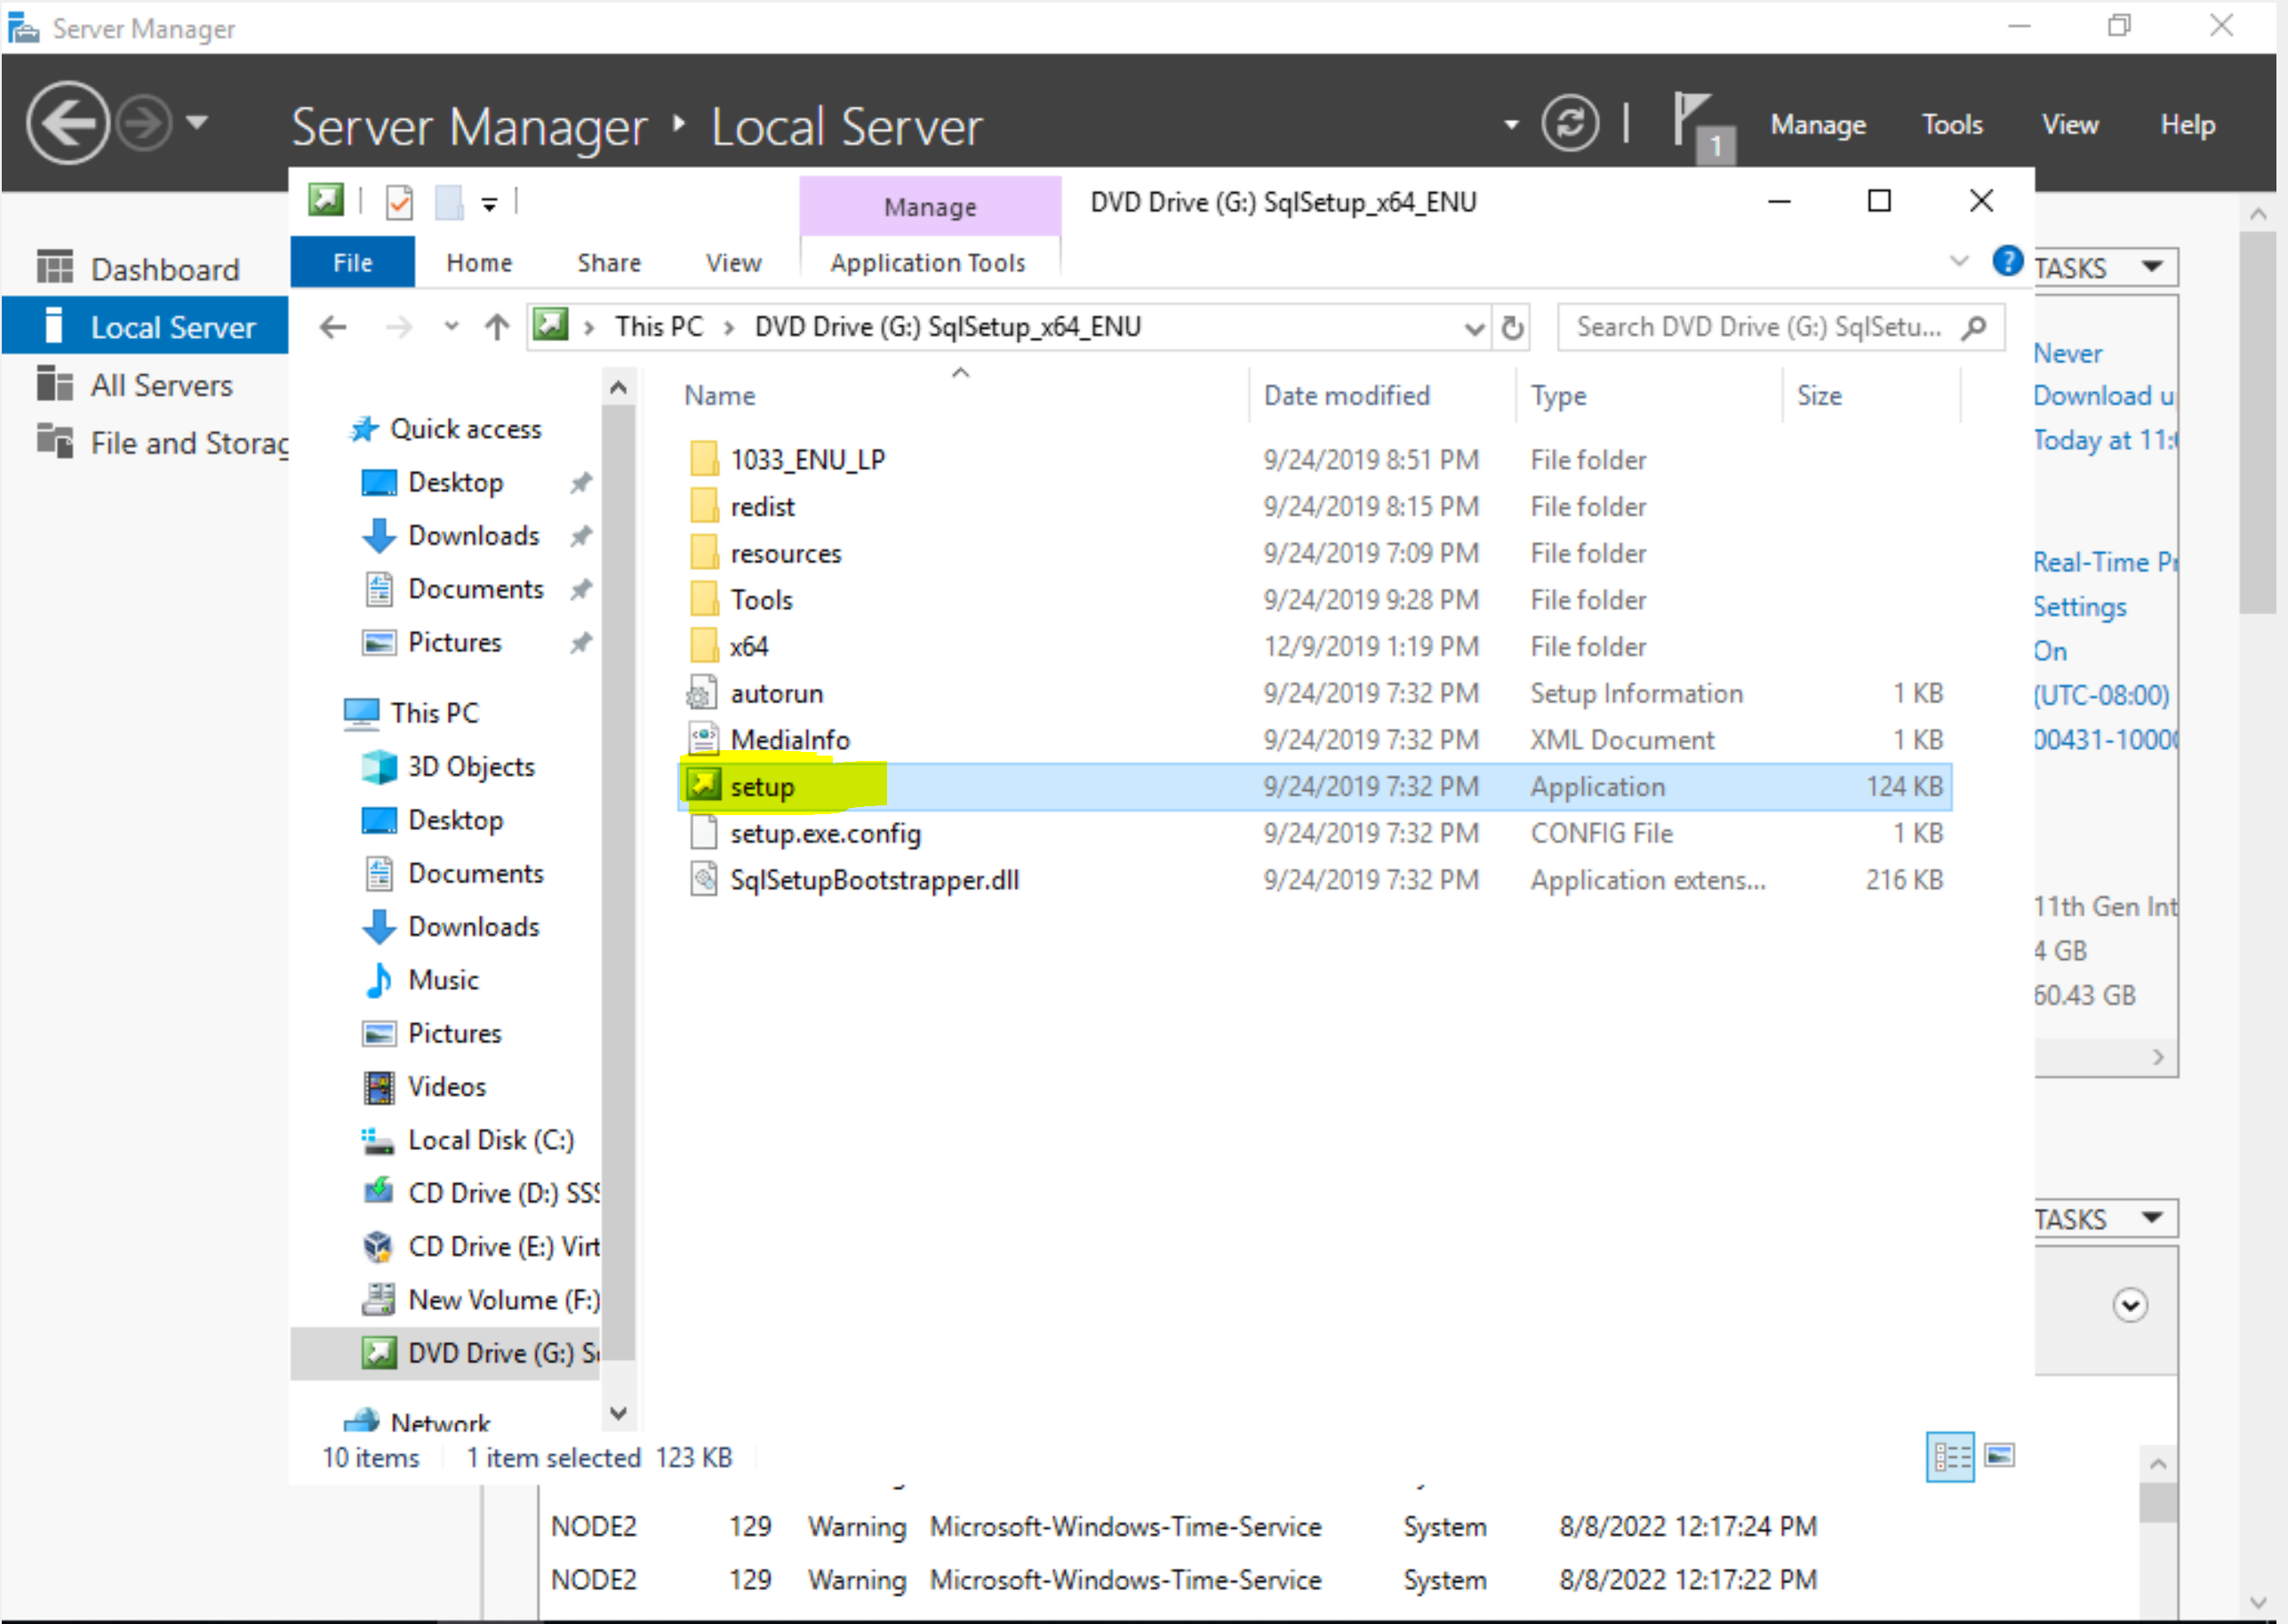The image size is (2288, 1624).
Task: Expand the ribbon with chevron arrow
Action: tap(1959, 261)
